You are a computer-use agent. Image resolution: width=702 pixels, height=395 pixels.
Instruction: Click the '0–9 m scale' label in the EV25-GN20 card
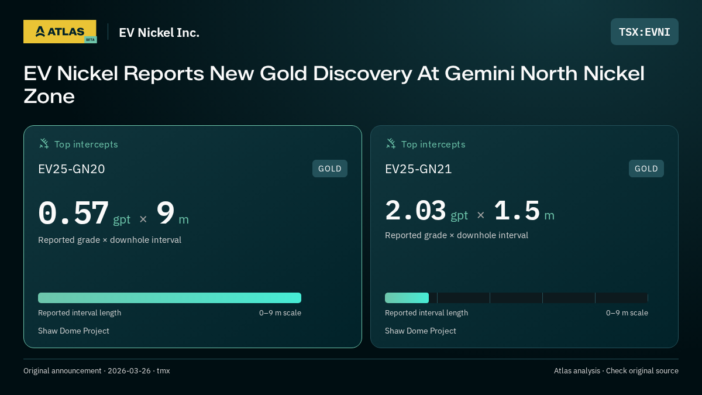tap(280, 313)
